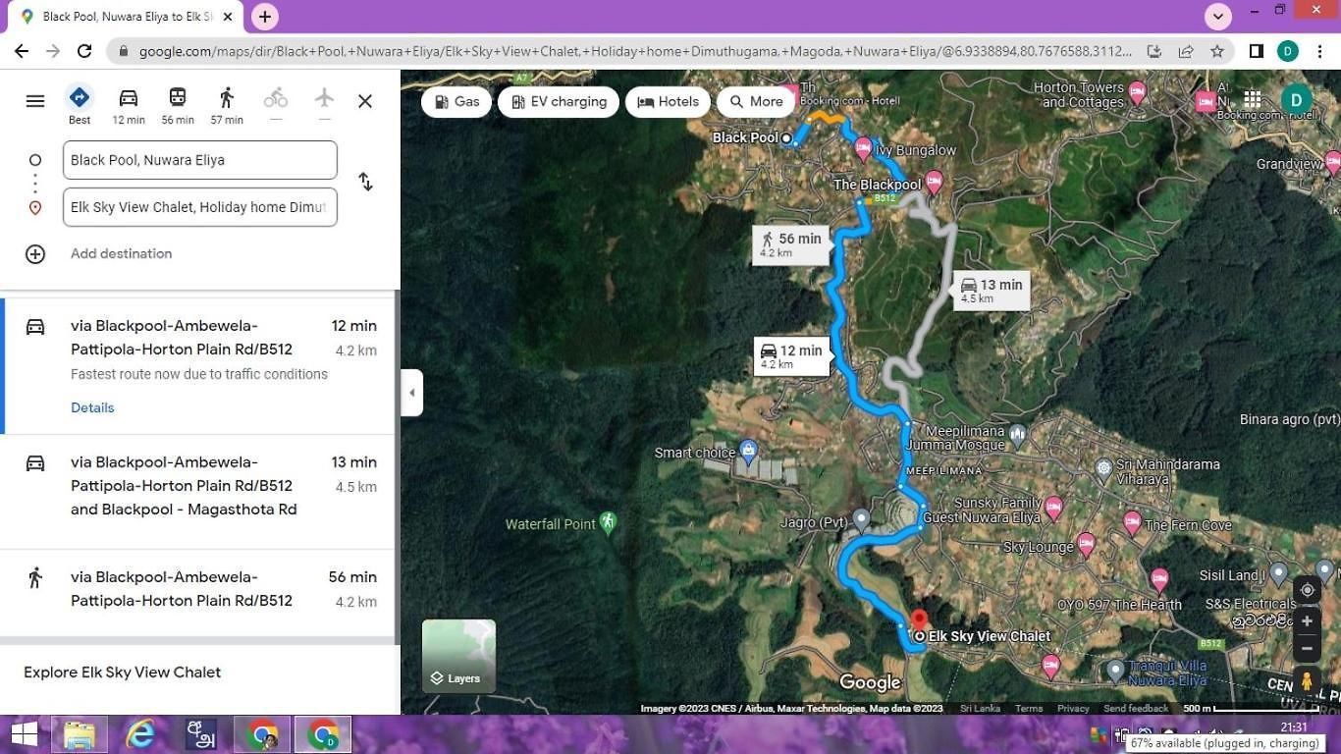The height and width of the screenshot is (754, 1341).
Task: Edit starting point Black Pool, Nuwara Eliya
Action: coord(200,160)
